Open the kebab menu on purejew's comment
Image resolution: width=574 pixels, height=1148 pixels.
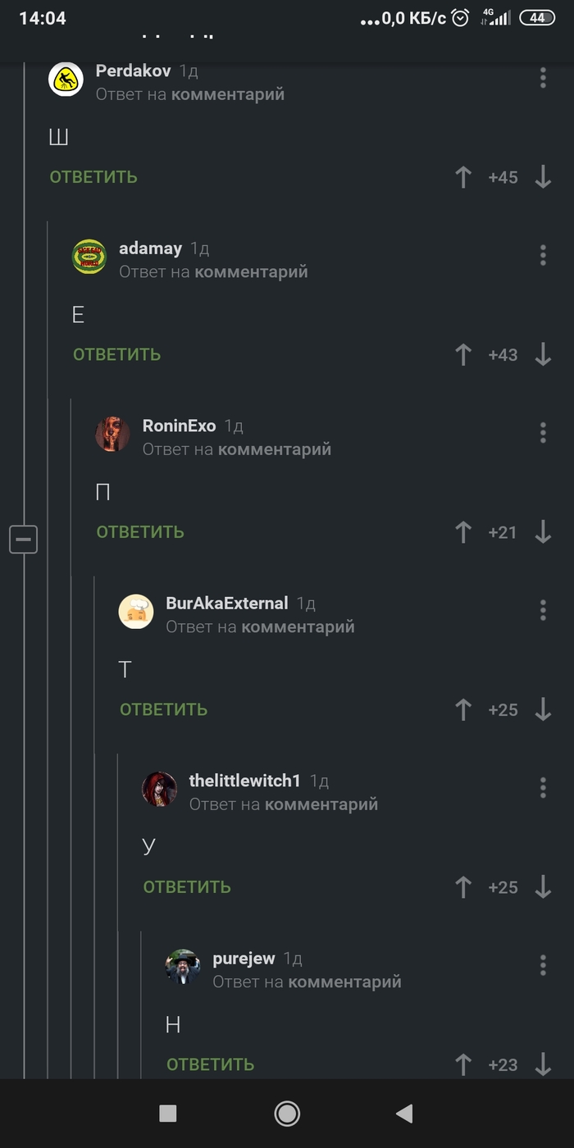pos(543,965)
